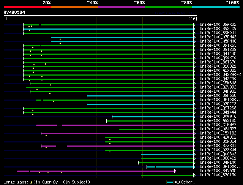Select the cyan alignment bar for Q00302
Image resolution: width=243 pixels, height=185 pixels.
pos(167,154)
